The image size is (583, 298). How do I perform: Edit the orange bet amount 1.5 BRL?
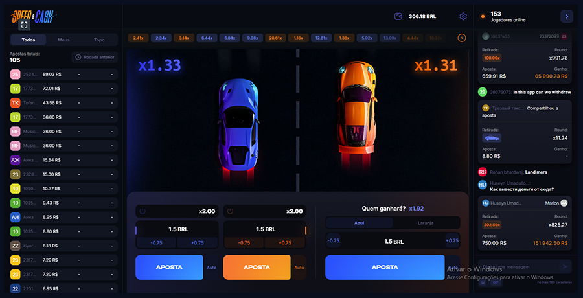pos(266,229)
